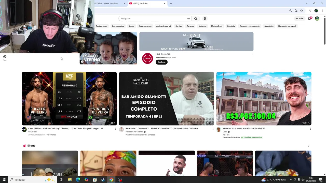Open volume control in system tray
Screen dimensions: 326x183
point(303,180)
